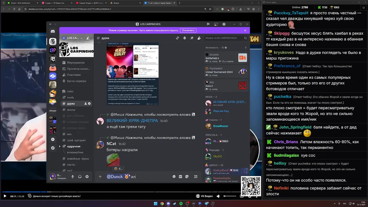Click the NCat username in the chat
368x207 pixels.
(x=111, y=144)
